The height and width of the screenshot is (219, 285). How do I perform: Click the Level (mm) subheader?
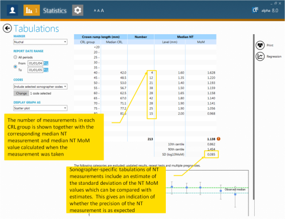tap(170, 42)
